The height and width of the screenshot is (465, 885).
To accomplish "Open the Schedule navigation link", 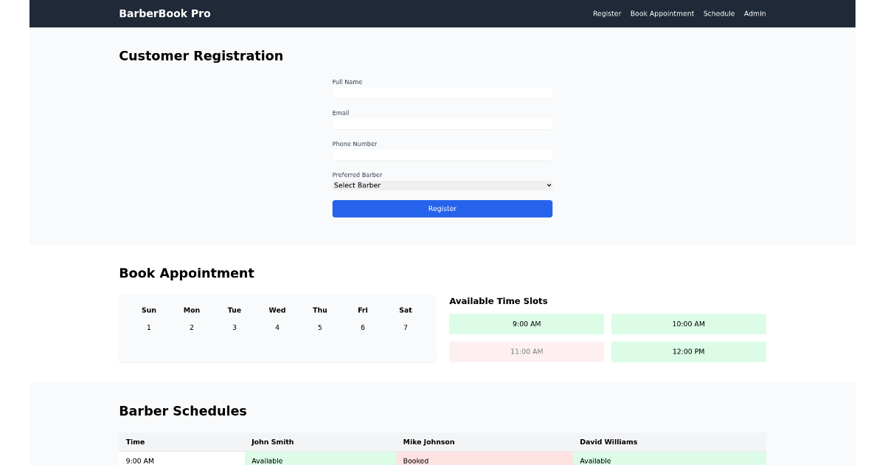I will click(718, 13).
